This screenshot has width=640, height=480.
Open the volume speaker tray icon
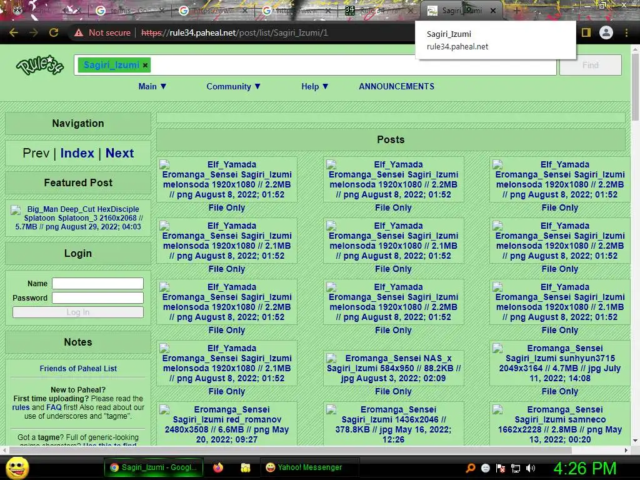point(531,468)
